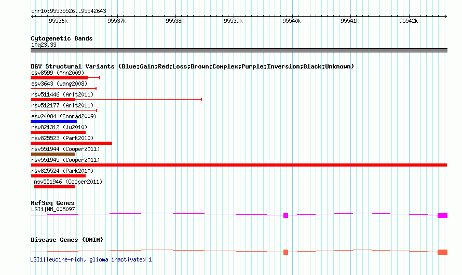The image size is (462, 275).
Task: Click the orange OMIM exon near 95540k
Action: click(x=286, y=252)
